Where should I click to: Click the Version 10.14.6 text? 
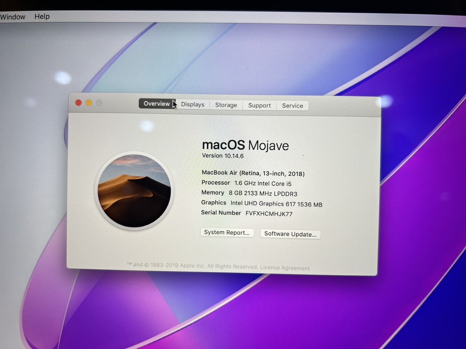223,156
